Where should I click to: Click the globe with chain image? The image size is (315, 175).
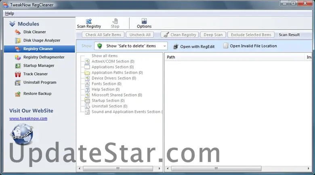(21, 134)
